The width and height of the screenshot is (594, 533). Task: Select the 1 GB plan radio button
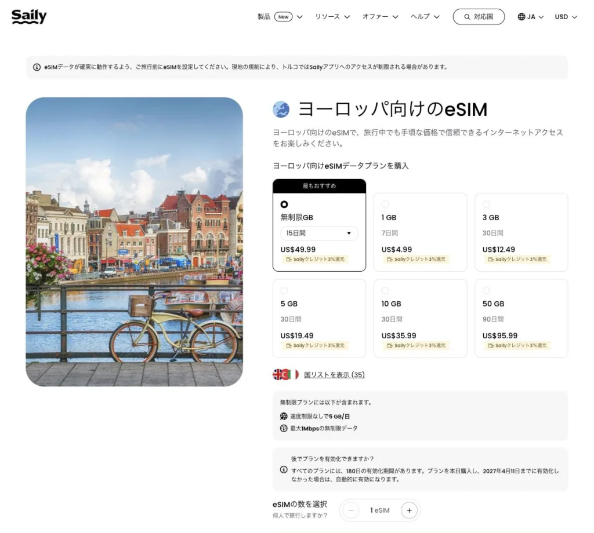pyautogui.click(x=385, y=205)
